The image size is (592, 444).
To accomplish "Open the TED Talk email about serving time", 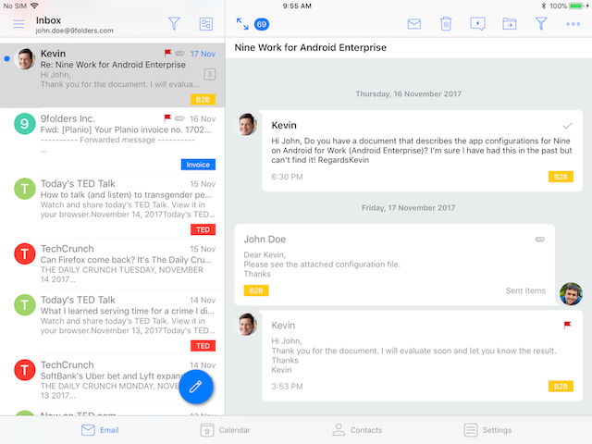I will pyautogui.click(x=113, y=322).
